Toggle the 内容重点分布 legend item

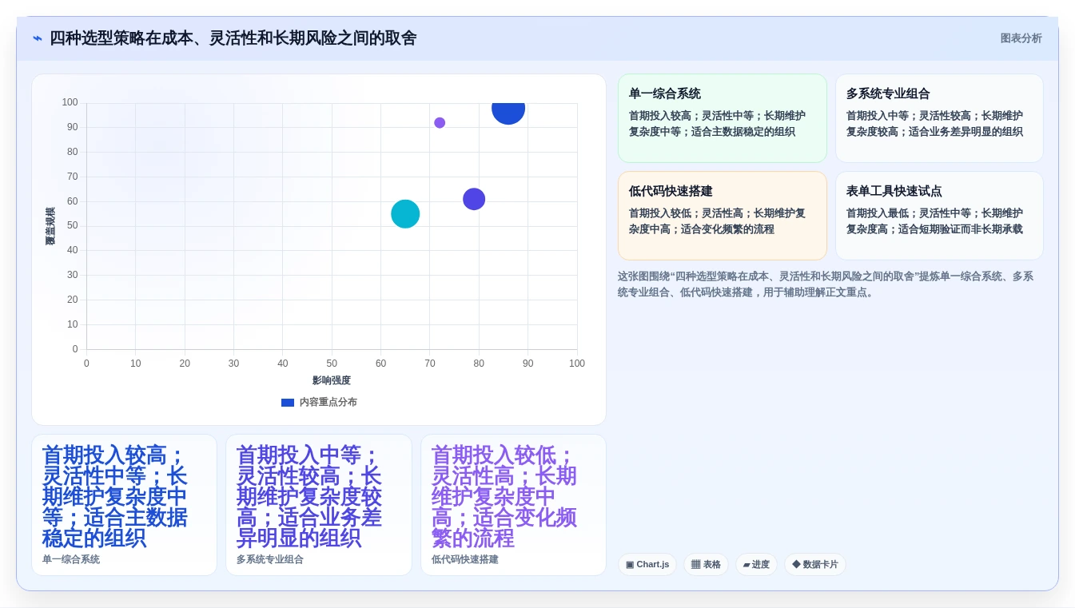[319, 403]
